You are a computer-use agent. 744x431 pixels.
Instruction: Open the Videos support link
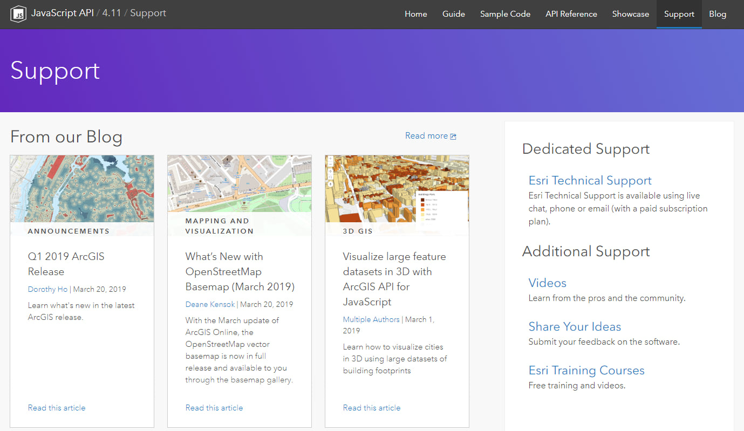(x=548, y=283)
